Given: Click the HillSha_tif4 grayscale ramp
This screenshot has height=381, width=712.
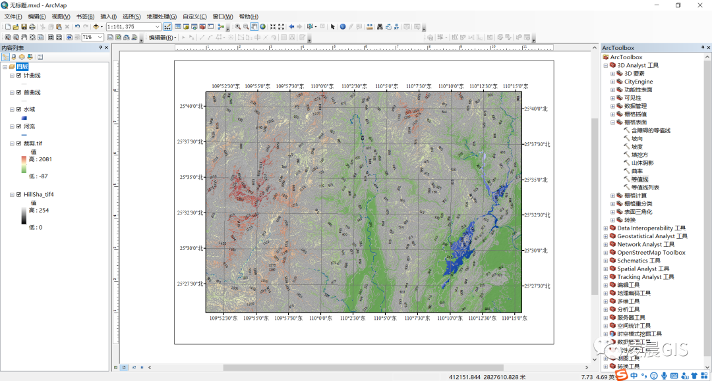Looking at the screenshot, I should [x=24, y=216].
